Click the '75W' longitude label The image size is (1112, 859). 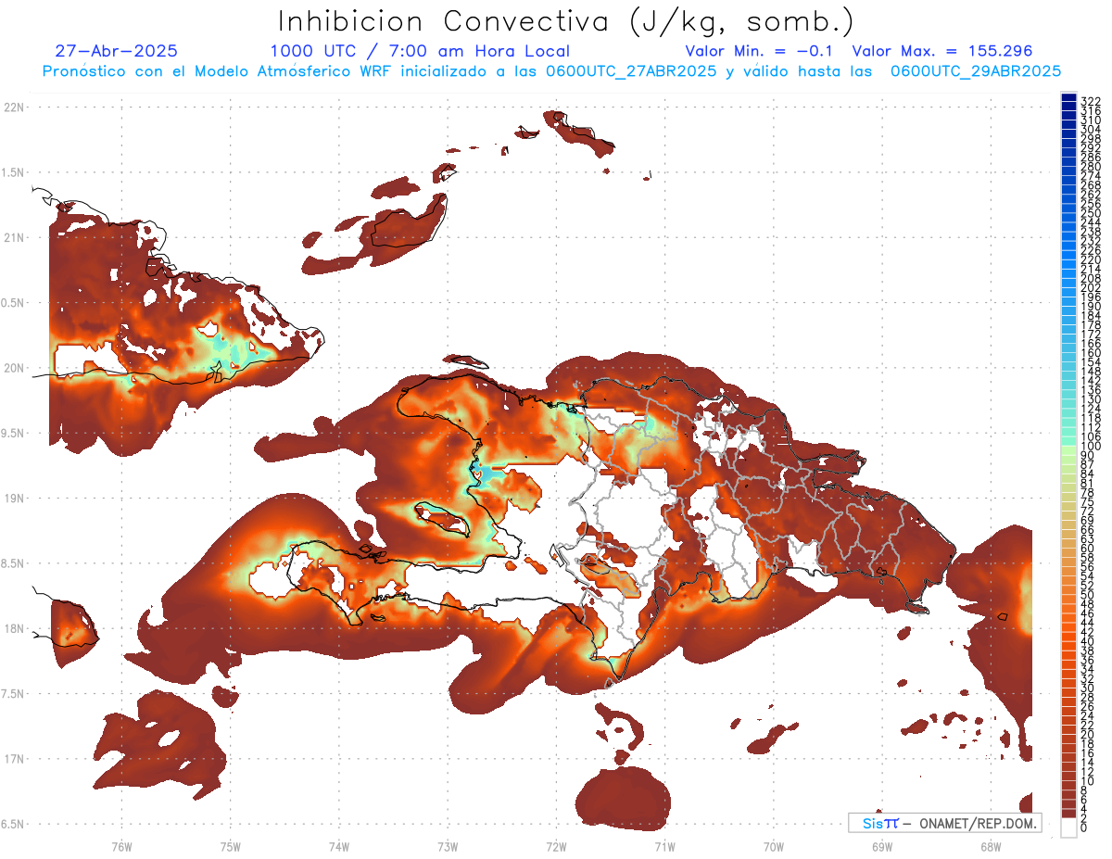pyautogui.click(x=230, y=846)
